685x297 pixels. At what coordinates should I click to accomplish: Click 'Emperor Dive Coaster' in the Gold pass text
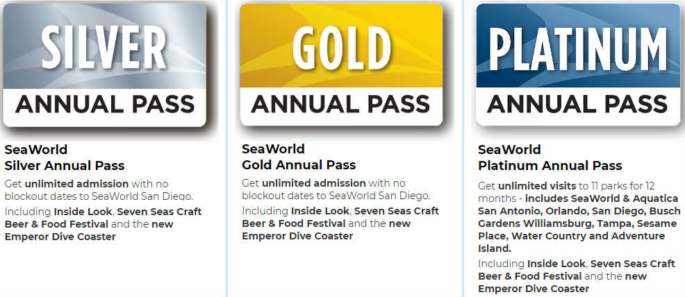pos(297,236)
